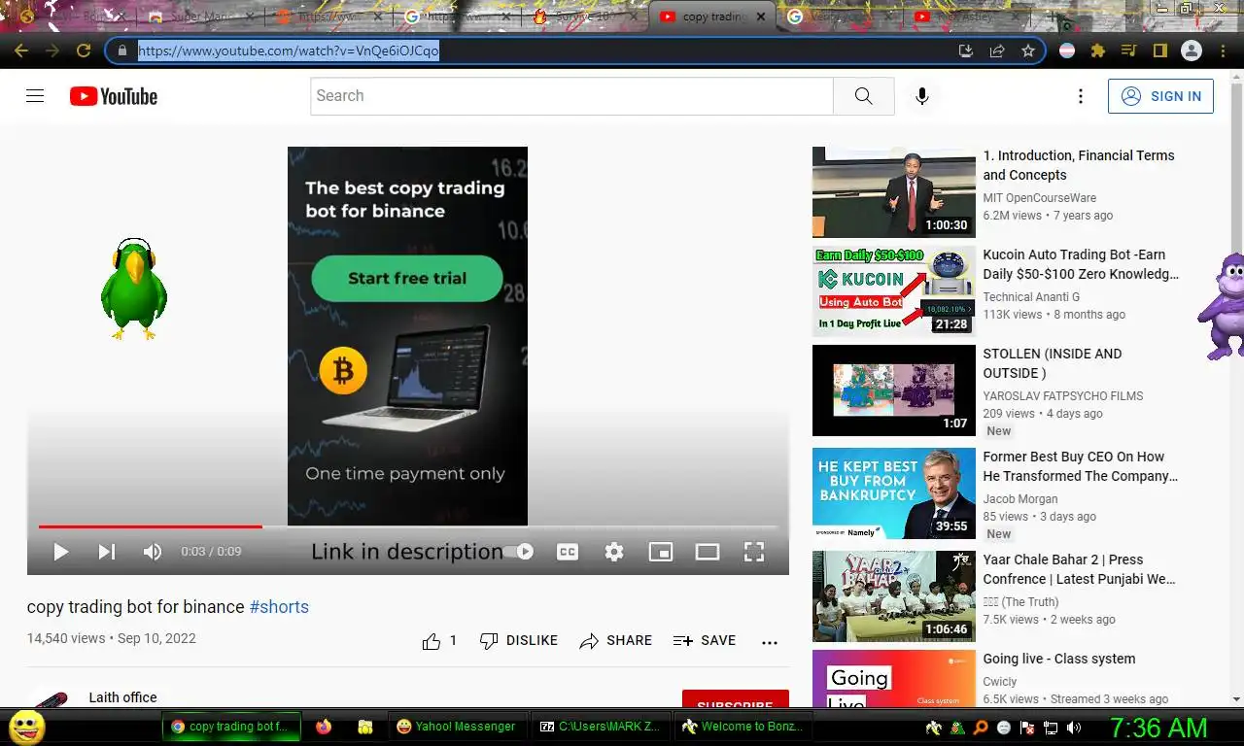The width and height of the screenshot is (1244, 746).
Task: Open the smiley face start button
Action: click(x=26, y=727)
